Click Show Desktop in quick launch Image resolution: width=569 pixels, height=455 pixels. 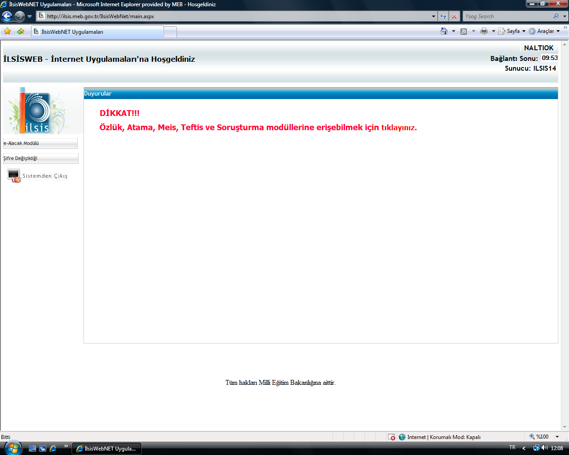[32, 449]
